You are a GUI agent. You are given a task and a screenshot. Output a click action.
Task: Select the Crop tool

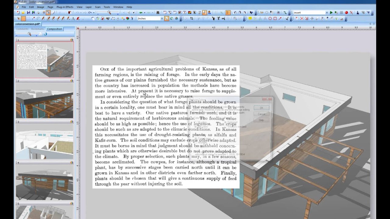point(191,19)
